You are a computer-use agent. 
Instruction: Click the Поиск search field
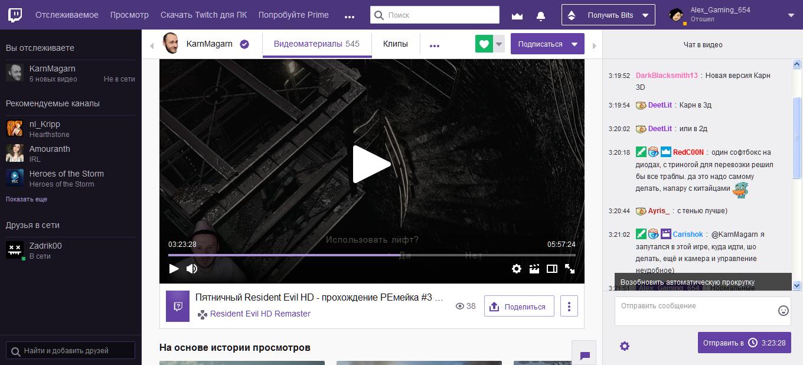(x=435, y=15)
